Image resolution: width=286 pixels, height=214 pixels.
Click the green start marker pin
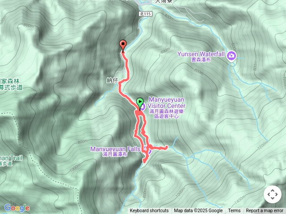pos(140,103)
